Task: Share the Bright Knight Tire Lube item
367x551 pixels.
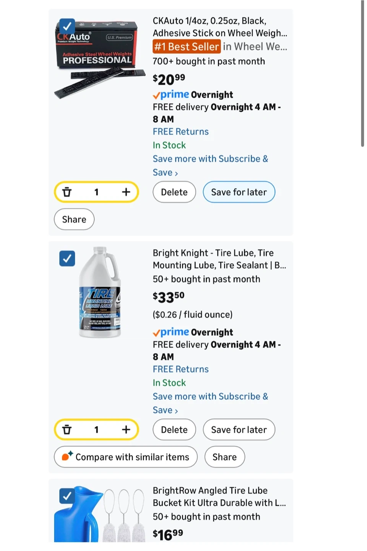Action: [x=224, y=457]
